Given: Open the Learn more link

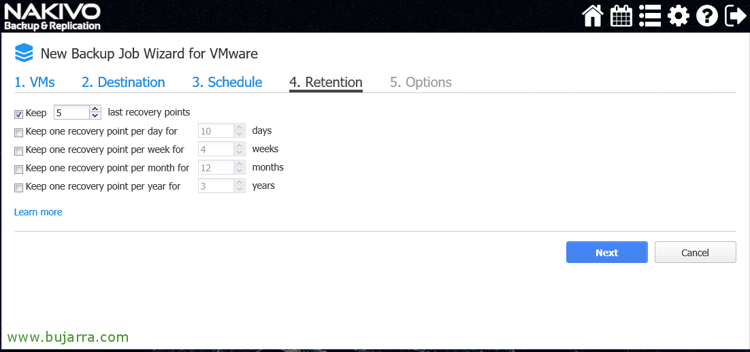Looking at the screenshot, I should [38, 212].
